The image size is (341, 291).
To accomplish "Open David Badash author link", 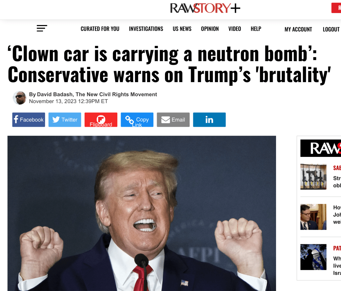I will pos(55,94).
